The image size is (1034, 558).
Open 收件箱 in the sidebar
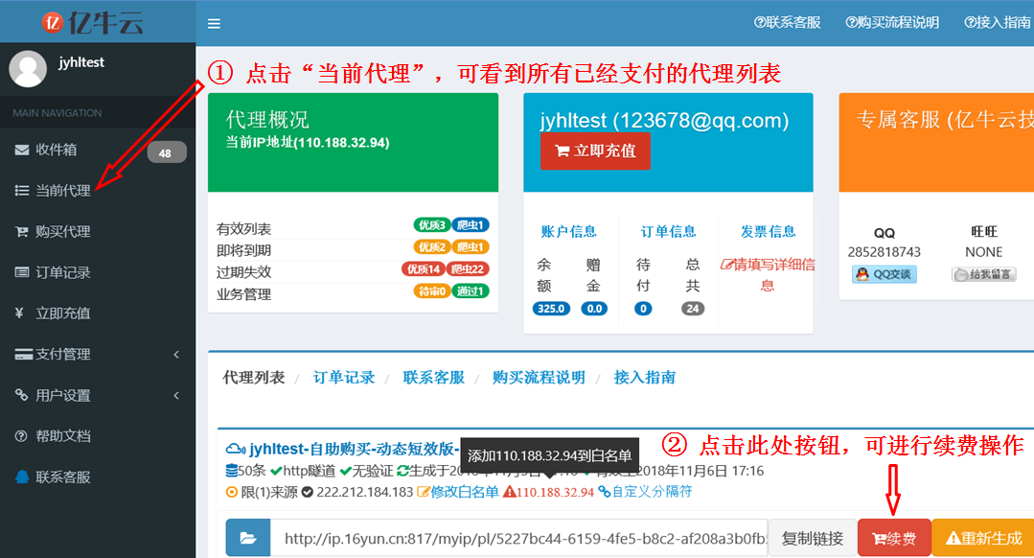56,150
